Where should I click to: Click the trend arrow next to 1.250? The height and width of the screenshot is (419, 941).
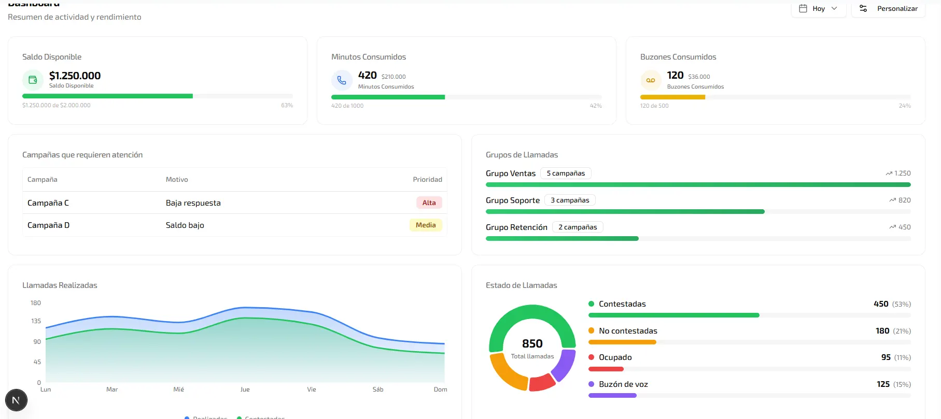(x=889, y=174)
